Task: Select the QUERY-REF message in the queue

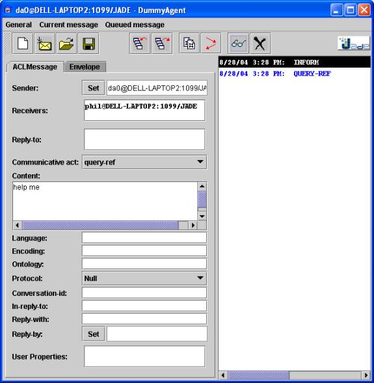Action: pos(295,73)
